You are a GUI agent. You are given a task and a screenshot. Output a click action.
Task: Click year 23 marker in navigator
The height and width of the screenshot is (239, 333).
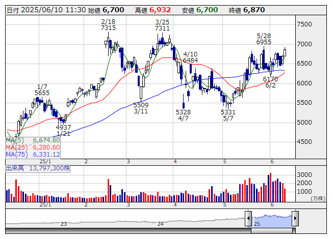63,224
